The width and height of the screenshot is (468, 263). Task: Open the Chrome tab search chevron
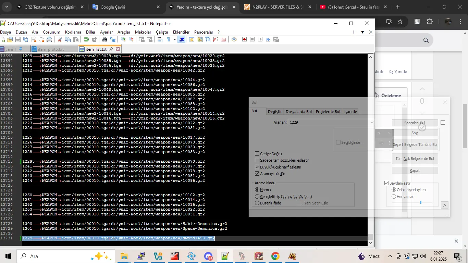7,7
